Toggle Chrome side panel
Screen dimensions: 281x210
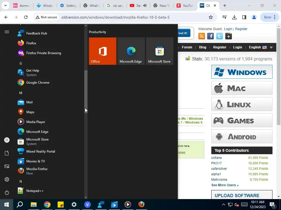tap(244, 17)
